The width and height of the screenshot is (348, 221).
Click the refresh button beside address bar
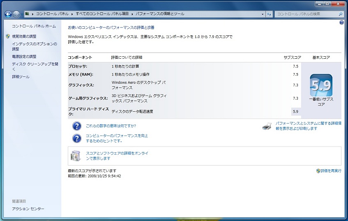pos(269,14)
